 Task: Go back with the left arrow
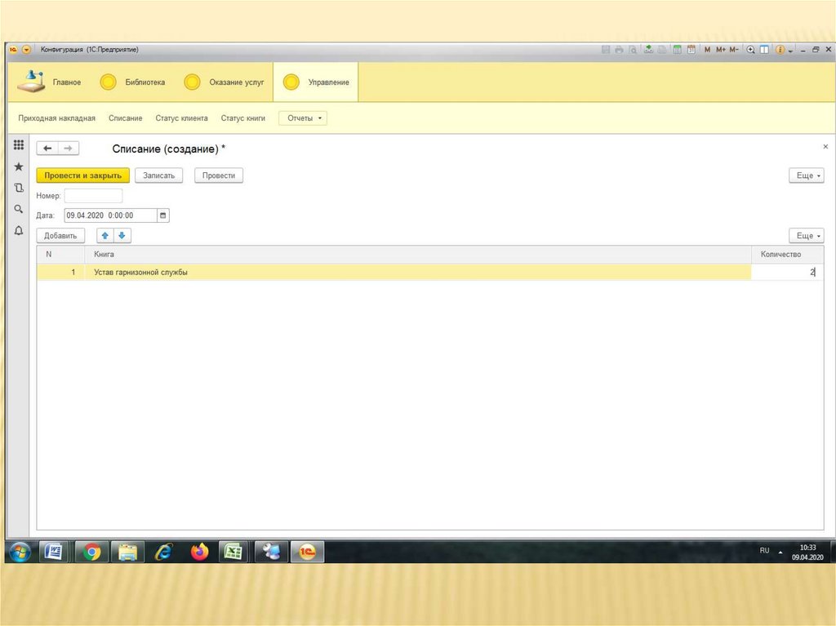[x=47, y=149]
